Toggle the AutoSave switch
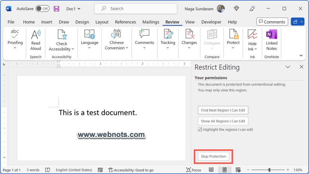 (43, 9)
